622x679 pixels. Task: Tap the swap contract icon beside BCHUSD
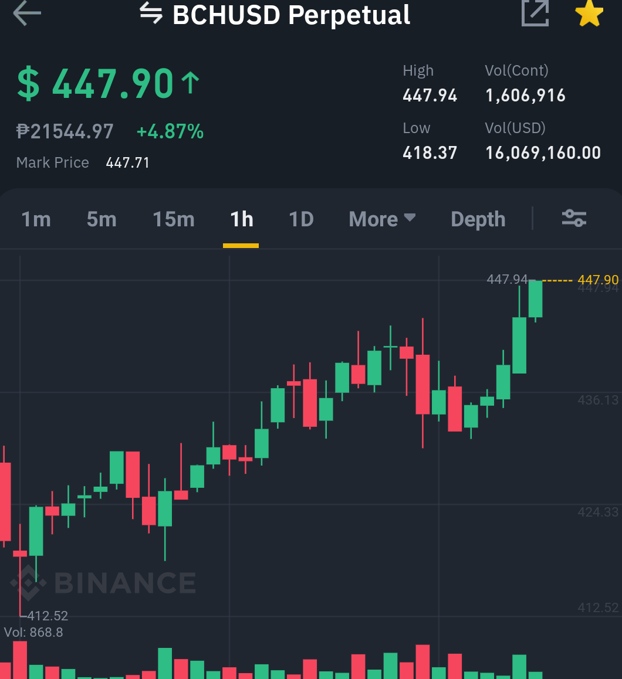tap(151, 13)
